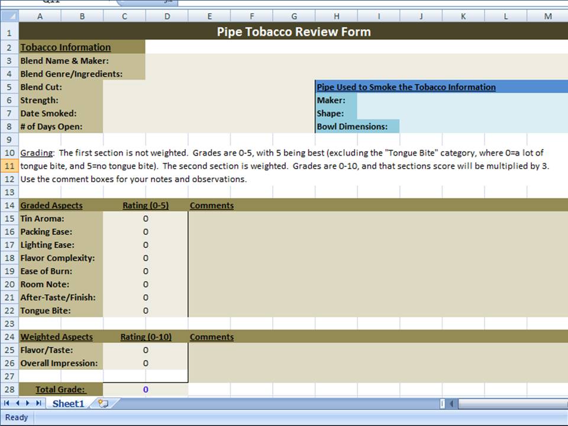Viewport: 568px width, 426px height.
Task: Select the Overall Impression rating cell
Action: 146,363
